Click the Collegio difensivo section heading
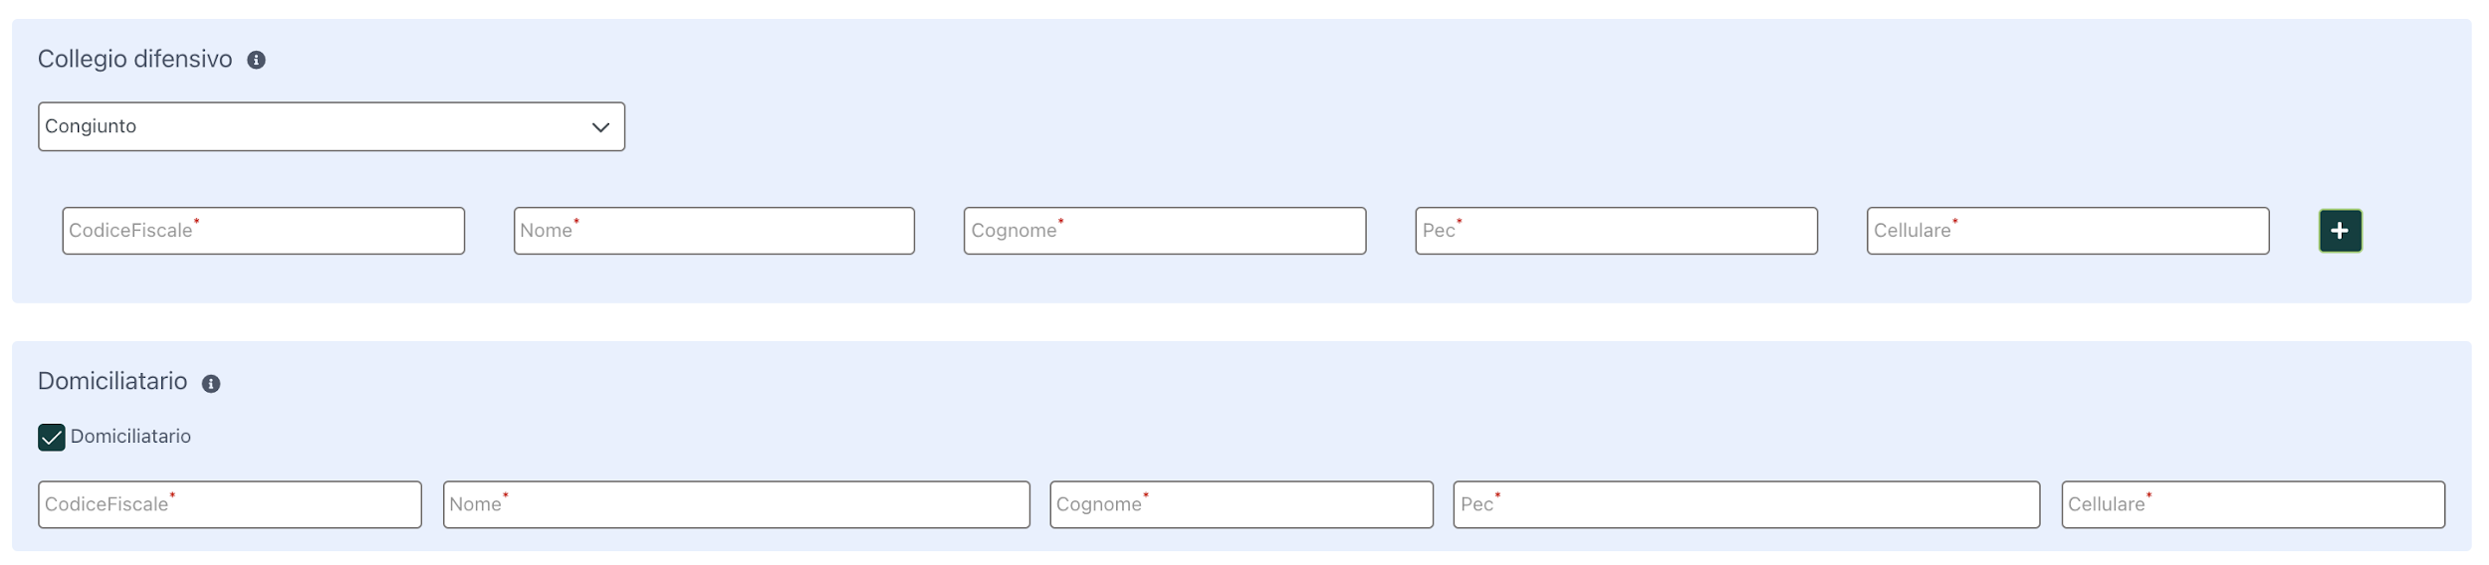 [134, 60]
